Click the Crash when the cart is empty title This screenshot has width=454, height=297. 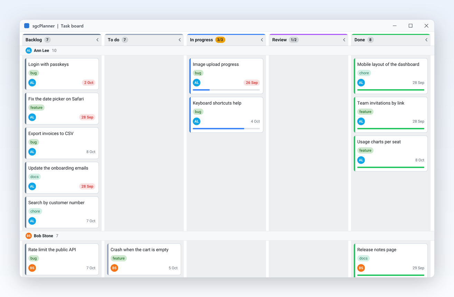(x=140, y=250)
